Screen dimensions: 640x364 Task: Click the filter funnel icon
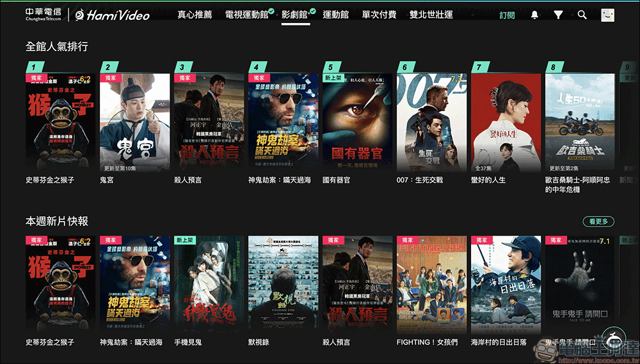click(558, 15)
